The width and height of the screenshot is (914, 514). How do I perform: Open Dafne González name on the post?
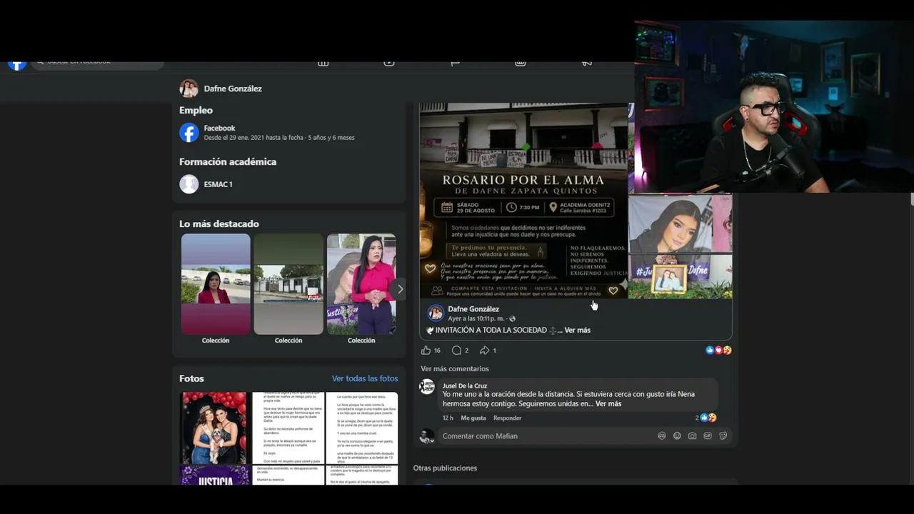point(473,309)
